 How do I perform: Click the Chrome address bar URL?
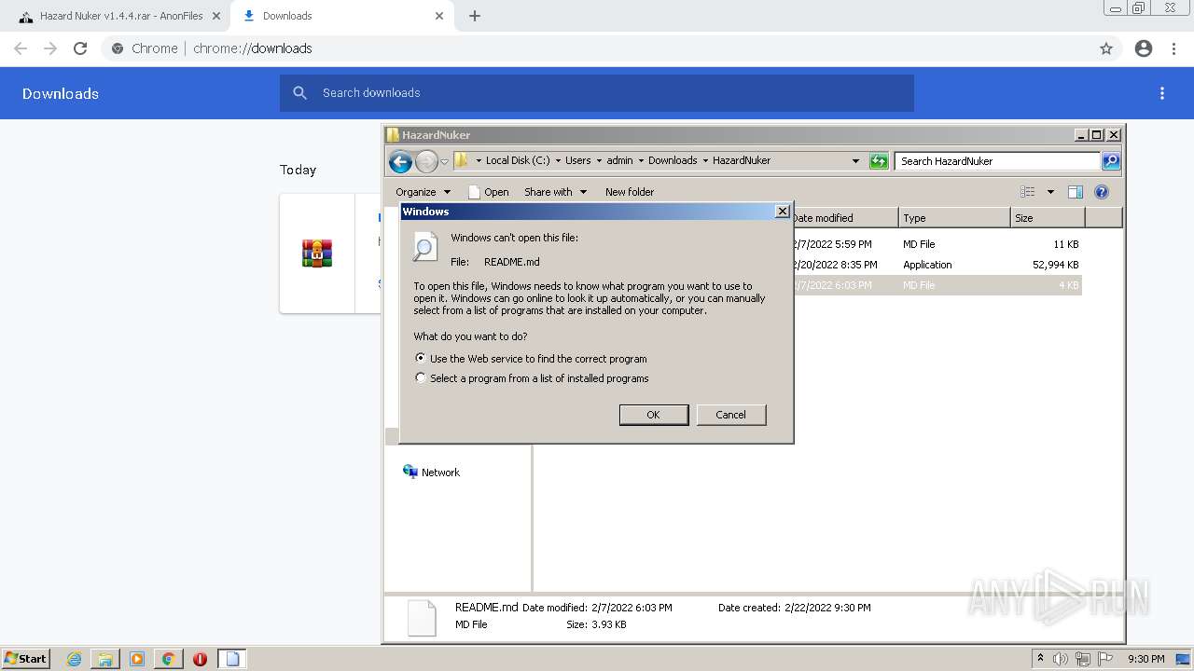coord(253,48)
